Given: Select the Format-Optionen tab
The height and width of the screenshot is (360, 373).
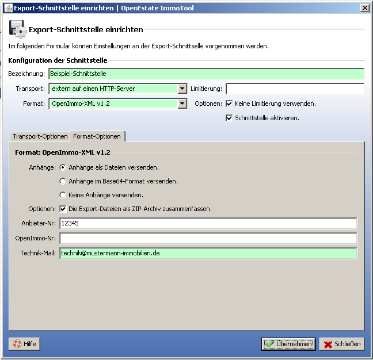Looking at the screenshot, I should (x=97, y=137).
